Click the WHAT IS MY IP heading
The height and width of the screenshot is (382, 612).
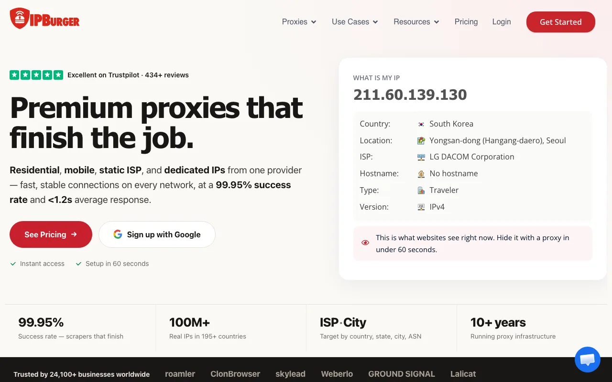click(376, 78)
